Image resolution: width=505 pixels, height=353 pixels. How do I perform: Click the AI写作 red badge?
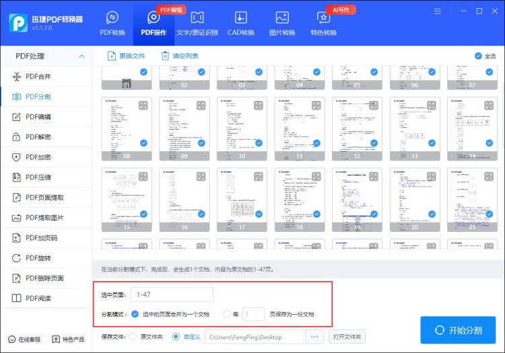click(x=341, y=10)
